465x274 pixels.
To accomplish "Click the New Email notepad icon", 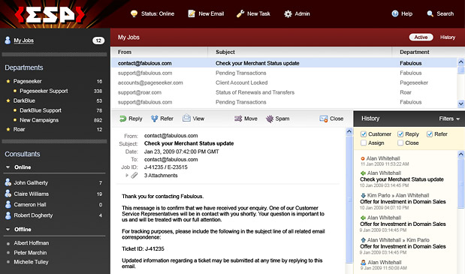I will pos(192,14).
